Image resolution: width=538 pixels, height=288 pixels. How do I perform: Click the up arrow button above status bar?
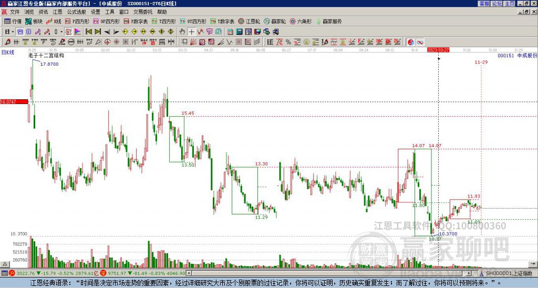point(4,264)
